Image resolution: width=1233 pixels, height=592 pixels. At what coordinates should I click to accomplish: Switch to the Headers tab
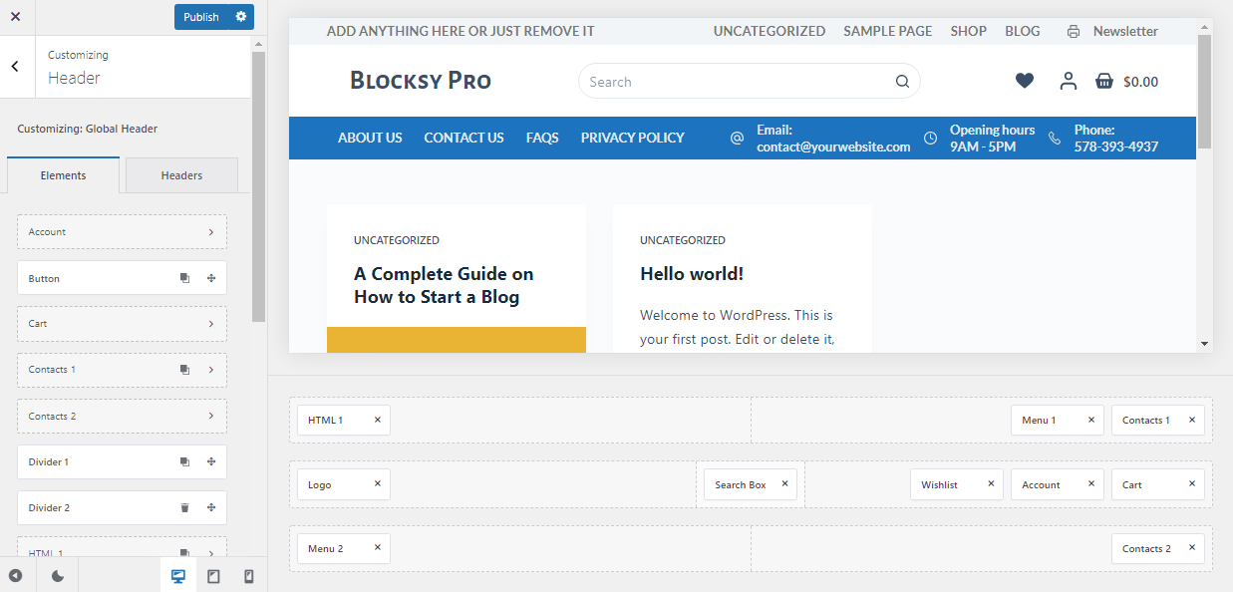click(x=180, y=174)
